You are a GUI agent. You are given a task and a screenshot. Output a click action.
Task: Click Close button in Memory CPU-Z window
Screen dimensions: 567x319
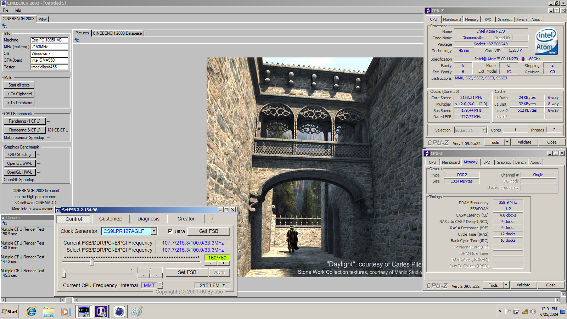point(551,285)
